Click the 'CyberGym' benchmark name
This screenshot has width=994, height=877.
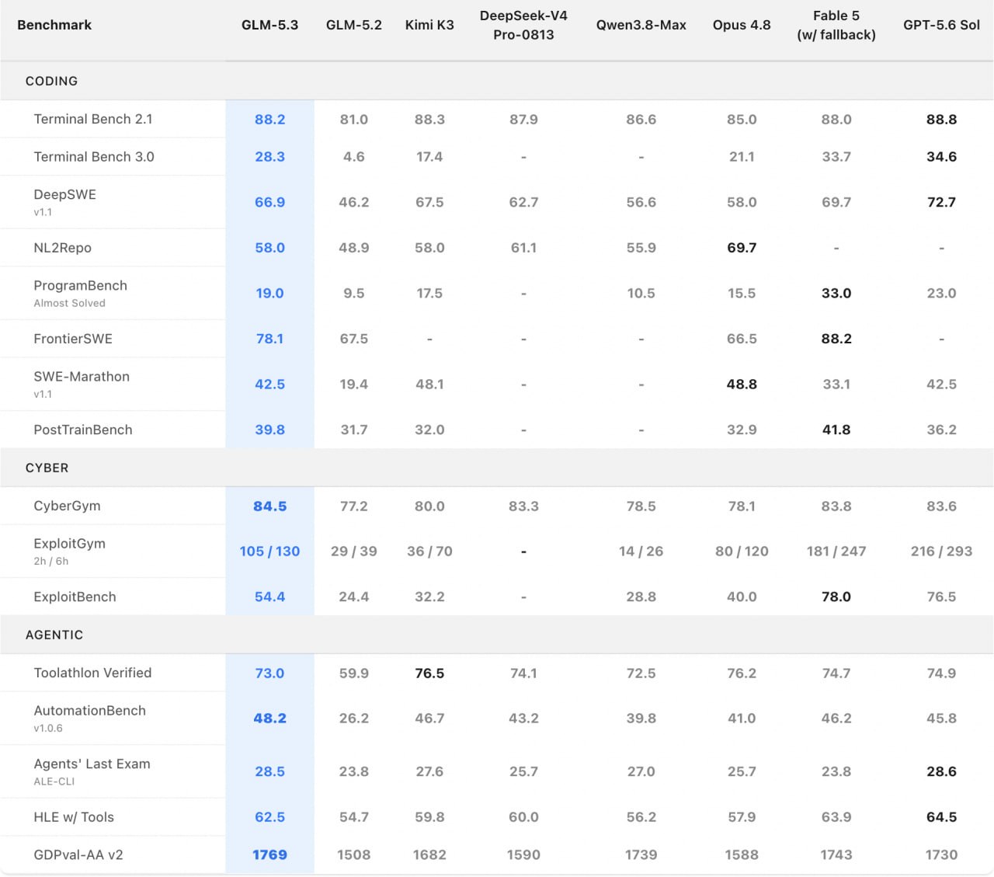67,506
